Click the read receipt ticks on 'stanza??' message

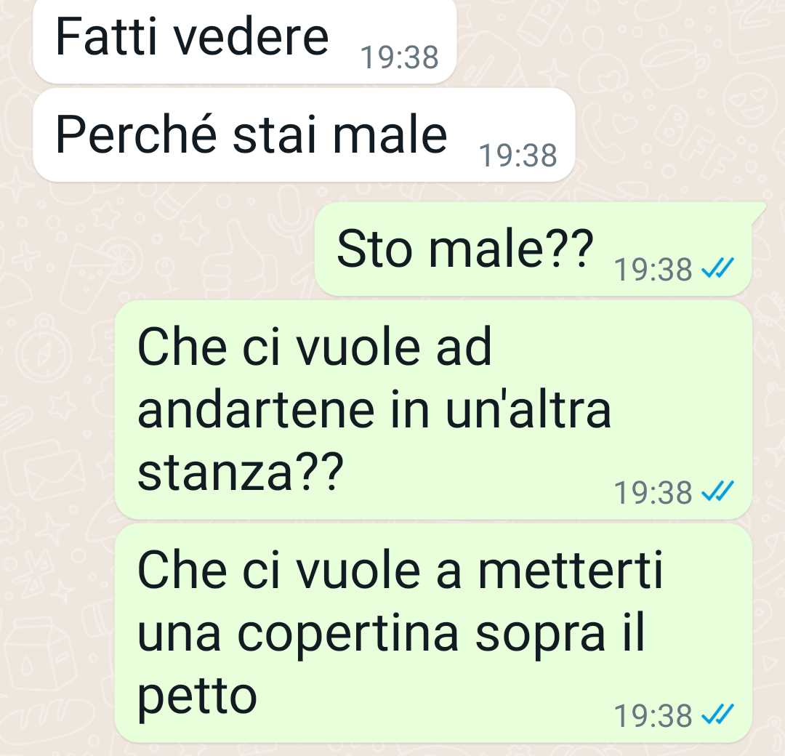point(717,491)
